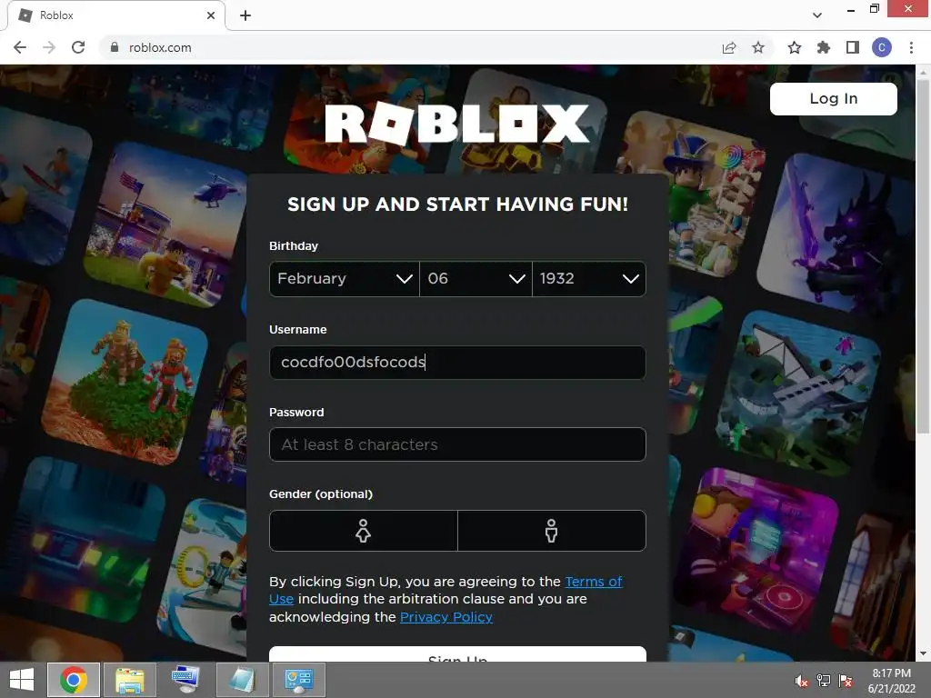Screen dimensions: 931x698
Task: Open File Explorer from the taskbar
Action: coord(129,680)
